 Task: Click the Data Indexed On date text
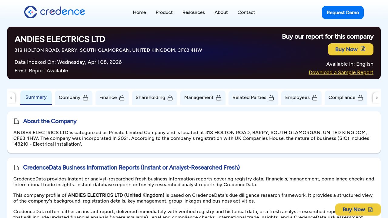pyautogui.click(x=68, y=62)
